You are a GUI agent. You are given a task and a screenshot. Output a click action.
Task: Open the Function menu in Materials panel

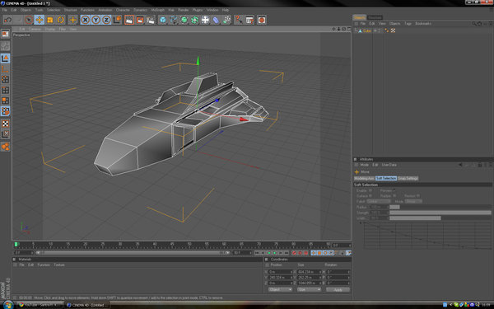pyautogui.click(x=44, y=265)
